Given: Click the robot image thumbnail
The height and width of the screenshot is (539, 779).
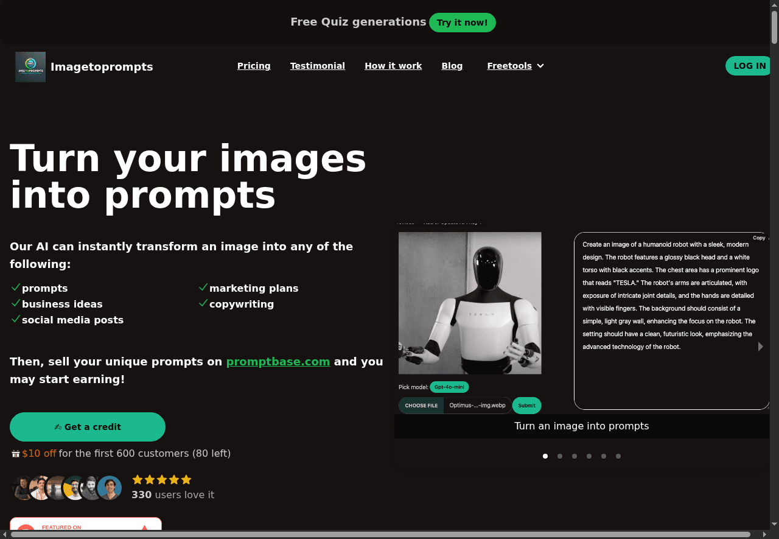Looking at the screenshot, I should (x=470, y=303).
